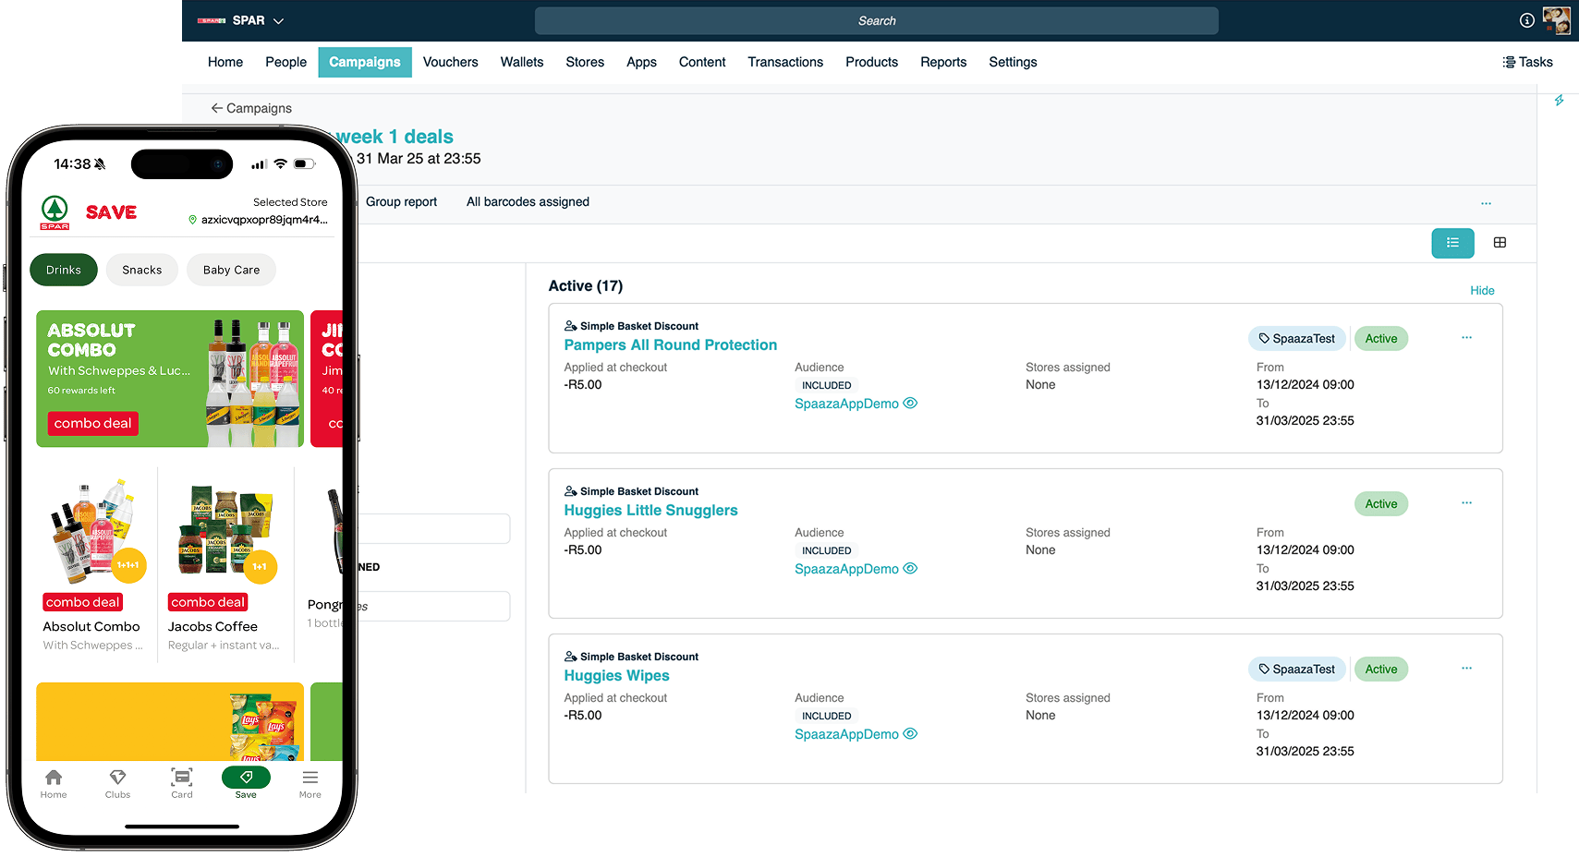
Task: View SpaazaAppDemo audience eye on Little Snugglers card
Action: [910, 569]
